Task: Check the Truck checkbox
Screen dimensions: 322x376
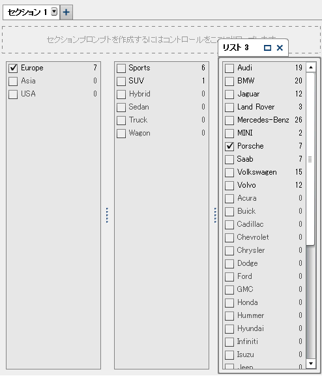Action: tap(121, 120)
